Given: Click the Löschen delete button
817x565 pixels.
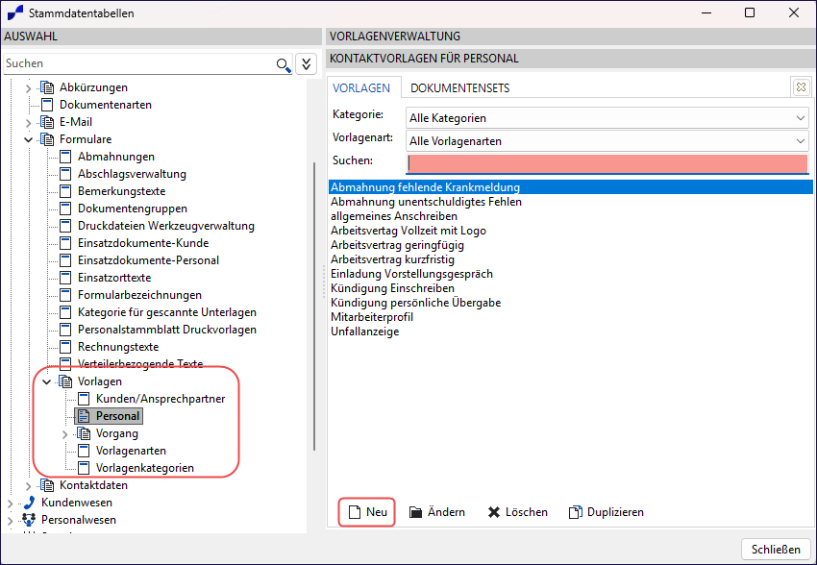Looking at the screenshot, I should [x=517, y=512].
